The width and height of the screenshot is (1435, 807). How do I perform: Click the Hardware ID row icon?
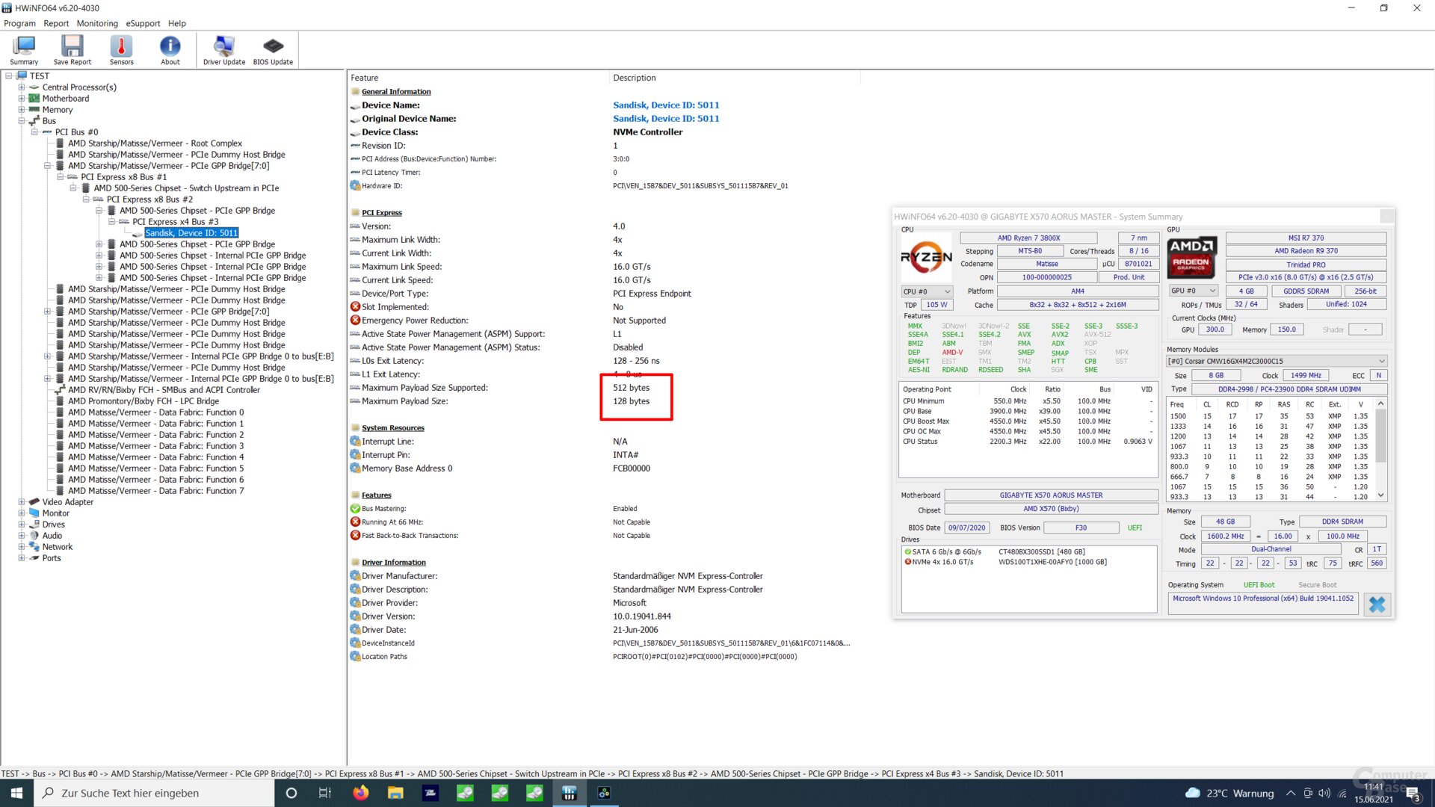[x=355, y=186]
